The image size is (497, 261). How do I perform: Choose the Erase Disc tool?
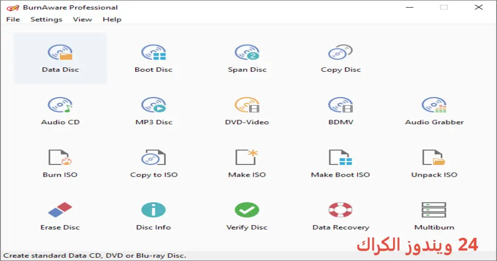coord(60,216)
